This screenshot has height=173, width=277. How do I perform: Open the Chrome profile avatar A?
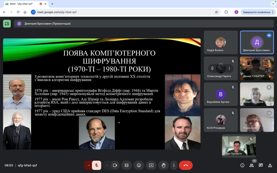click(x=236, y=12)
